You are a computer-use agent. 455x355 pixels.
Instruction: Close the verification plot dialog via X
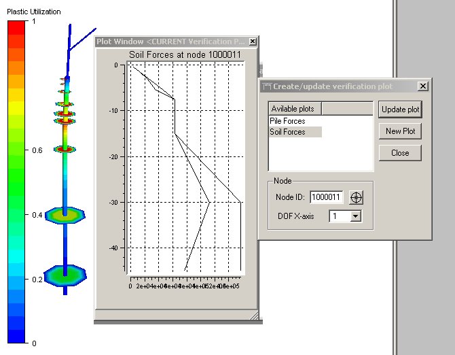(422, 86)
